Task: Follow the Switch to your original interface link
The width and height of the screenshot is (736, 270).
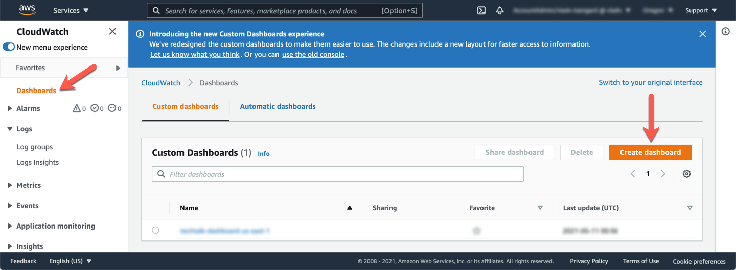Action: pyautogui.click(x=650, y=82)
